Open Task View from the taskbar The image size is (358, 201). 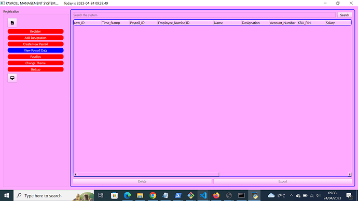tap(101, 195)
